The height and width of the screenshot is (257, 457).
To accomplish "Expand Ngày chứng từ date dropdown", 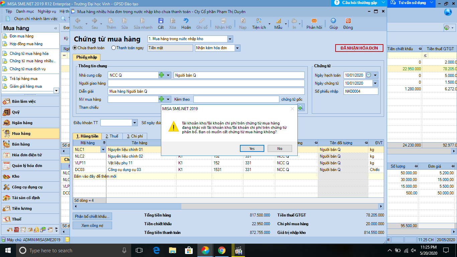I will 375,83.
